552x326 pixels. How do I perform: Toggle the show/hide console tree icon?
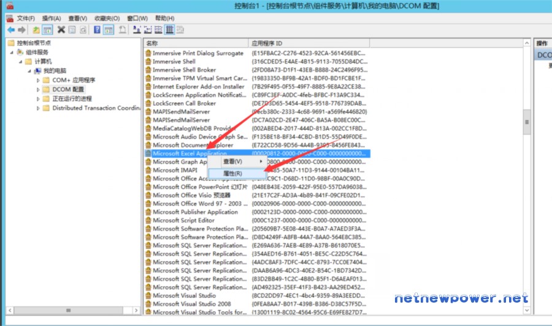click(x=47, y=30)
